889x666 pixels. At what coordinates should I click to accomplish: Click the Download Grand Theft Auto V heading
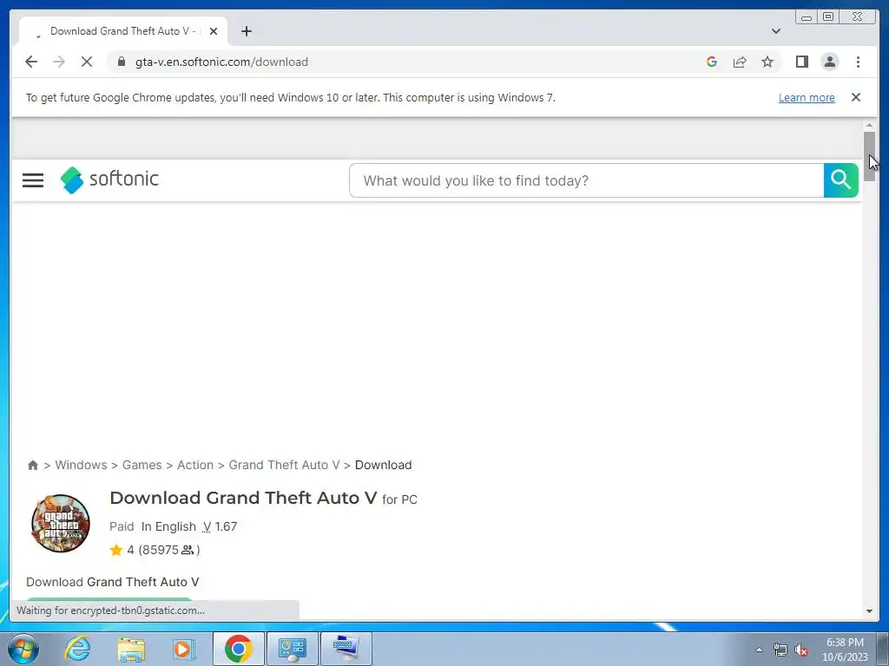tap(243, 498)
